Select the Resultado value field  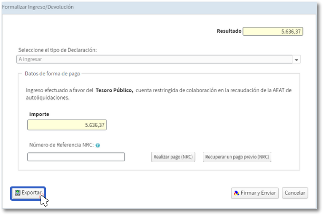[273, 32]
